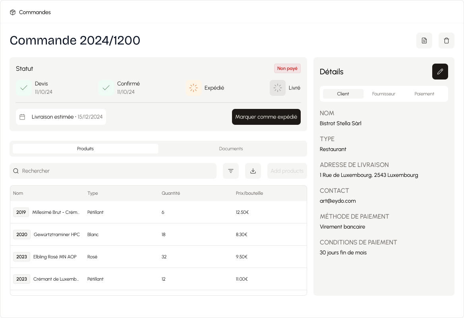Open the Fournisseur details tab
The image size is (464, 318).
(383, 94)
